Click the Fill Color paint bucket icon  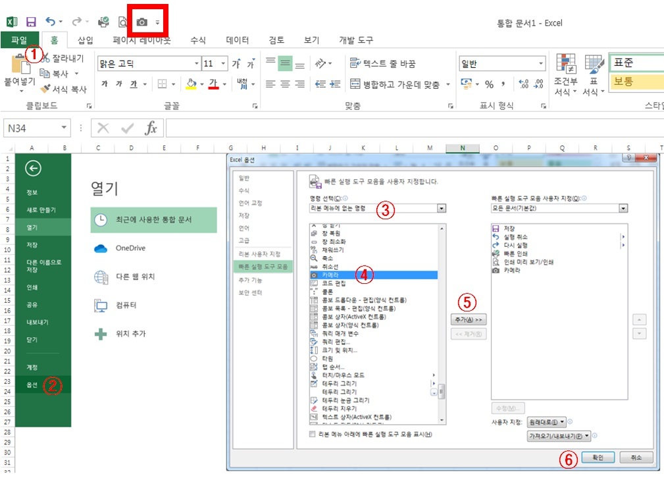click(x=190, y=84)
